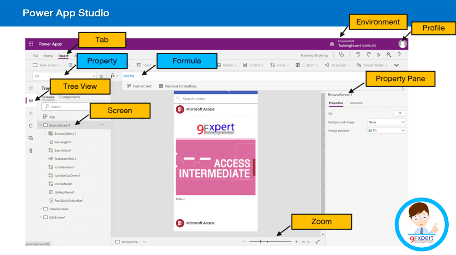The width and height of the screenshot is (456, 255).
Task: Open the user profile avatar
Action: pyautogui.click(x=403, y=44)
